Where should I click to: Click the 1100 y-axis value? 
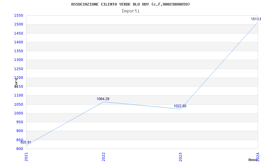coord(19,96)
